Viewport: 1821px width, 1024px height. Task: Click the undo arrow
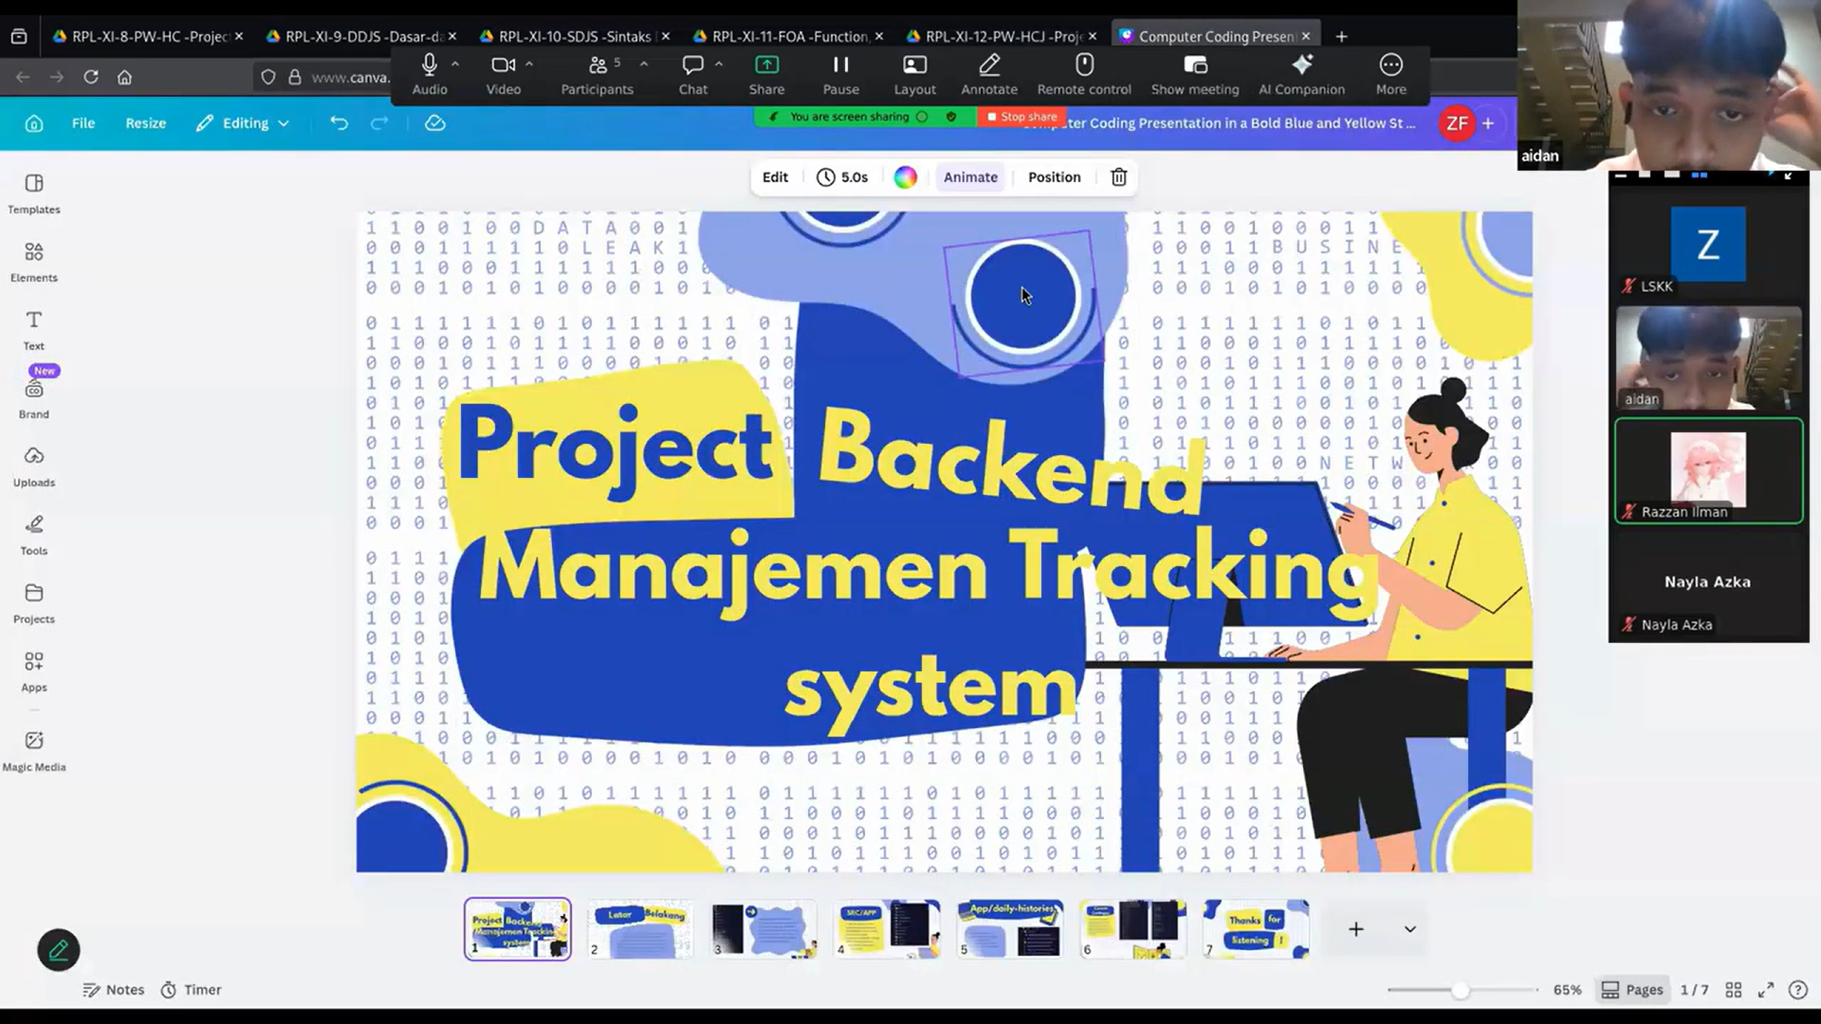tap(339, 123)
